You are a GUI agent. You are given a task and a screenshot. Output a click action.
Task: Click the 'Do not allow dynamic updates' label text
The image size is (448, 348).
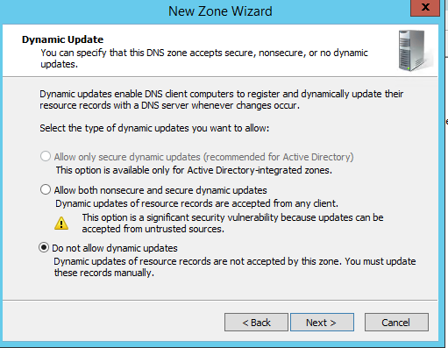click(x=115, y=248)
